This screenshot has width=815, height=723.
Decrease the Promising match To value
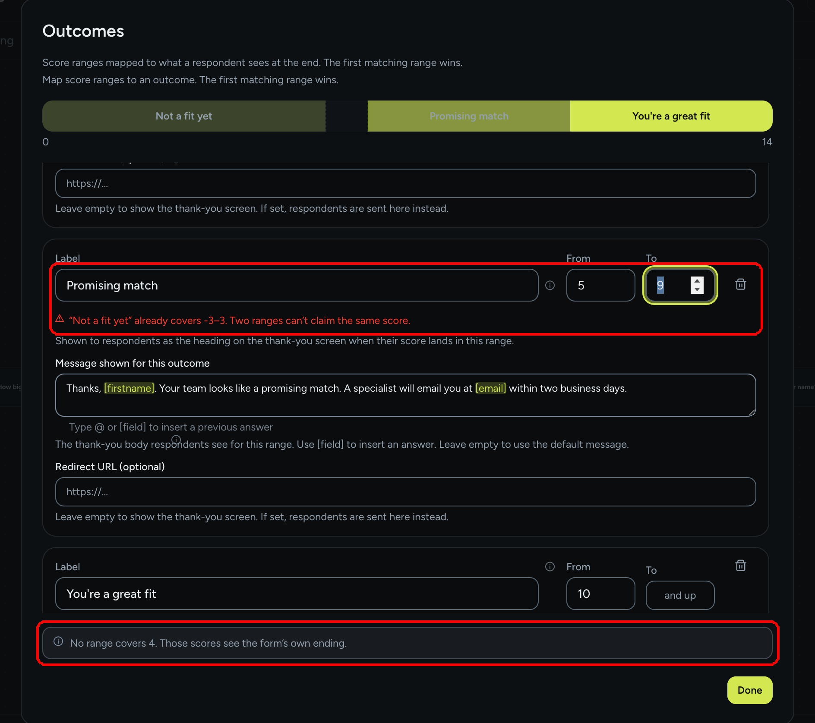coord(697,289)
